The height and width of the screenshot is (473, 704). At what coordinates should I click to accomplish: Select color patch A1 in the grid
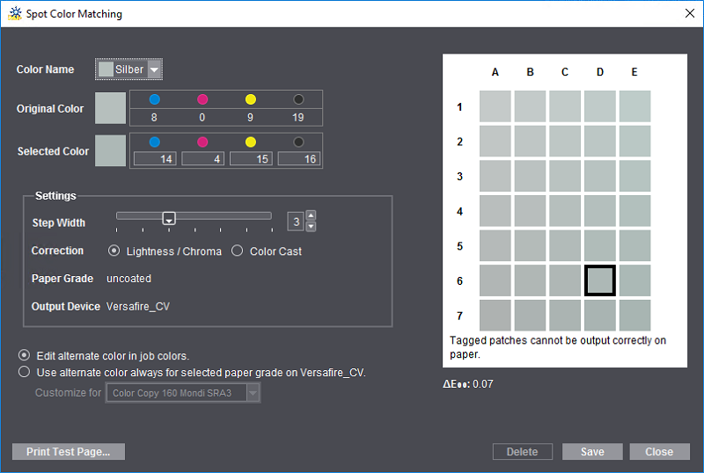[x=495, y=106]
